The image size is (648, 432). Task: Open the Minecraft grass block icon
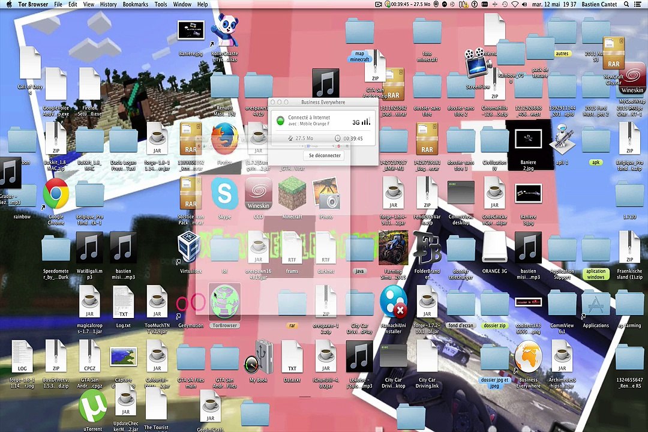292,193
